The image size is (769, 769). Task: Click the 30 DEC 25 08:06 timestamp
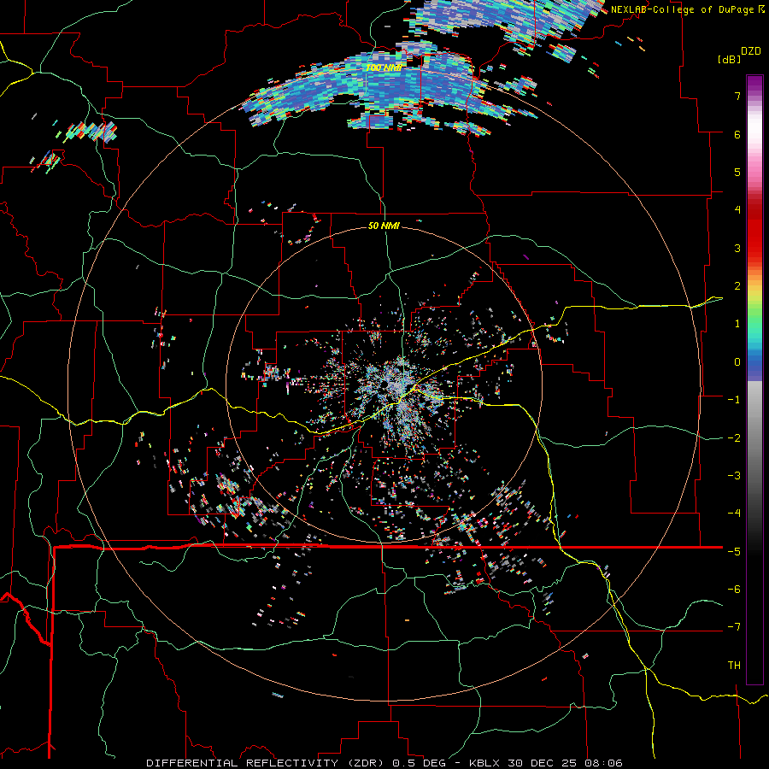click(x=565, y=763)
